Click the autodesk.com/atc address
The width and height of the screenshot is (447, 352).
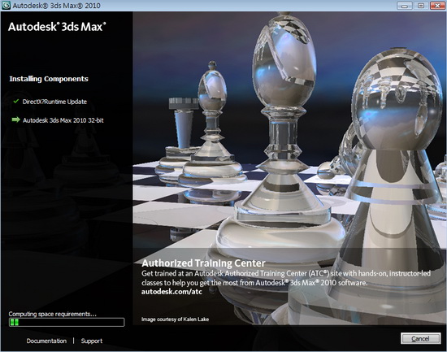[171, 292]
